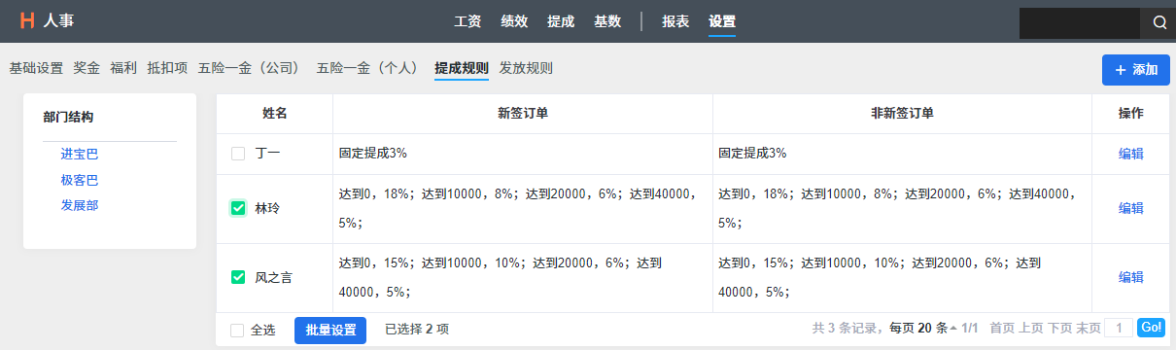Screen dimensions: 1176x350
Task: Toggle the 全选 checkbox
Action: pos(237,331)
